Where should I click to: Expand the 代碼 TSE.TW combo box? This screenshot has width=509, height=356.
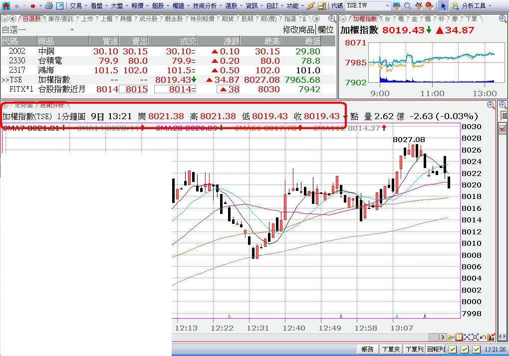388,6
